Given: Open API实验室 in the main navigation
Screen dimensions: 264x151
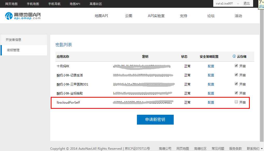Looking at the screenshot, I should pos(156,16).
